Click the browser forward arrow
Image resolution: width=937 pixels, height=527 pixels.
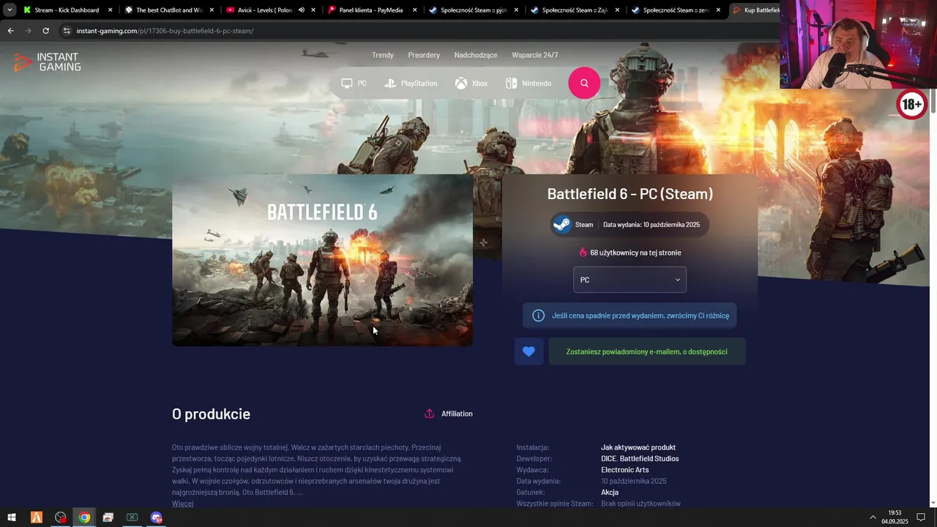(28, 31)
